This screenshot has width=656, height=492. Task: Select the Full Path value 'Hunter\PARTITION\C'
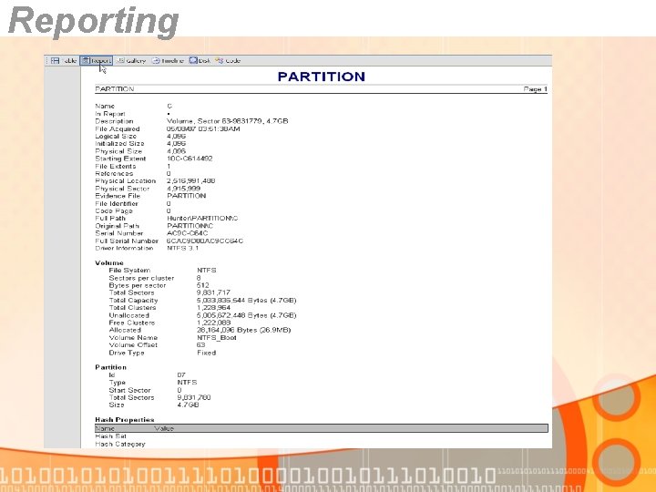pos(202,219)
